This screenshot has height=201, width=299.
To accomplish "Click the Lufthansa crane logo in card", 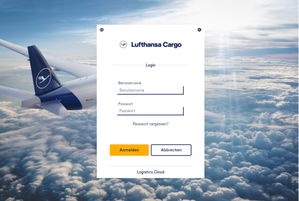I will [x=123, y=44].
